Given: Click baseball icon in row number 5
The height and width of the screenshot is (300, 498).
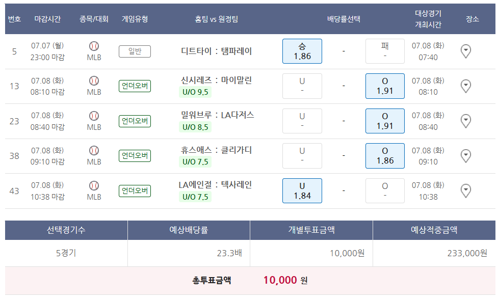Looking at the screenshot, I should pyautogui.click(x=94, y=46).
